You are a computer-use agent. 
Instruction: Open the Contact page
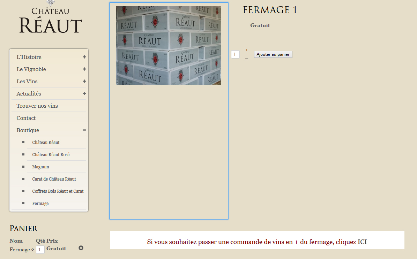point(26,118)
